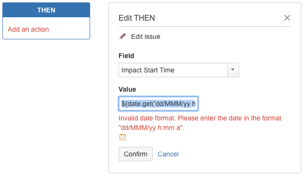The height and width of the screenshot is (178, 307).
Task: Expand the Field dropdown arrow
Action: tap(233, 70)
